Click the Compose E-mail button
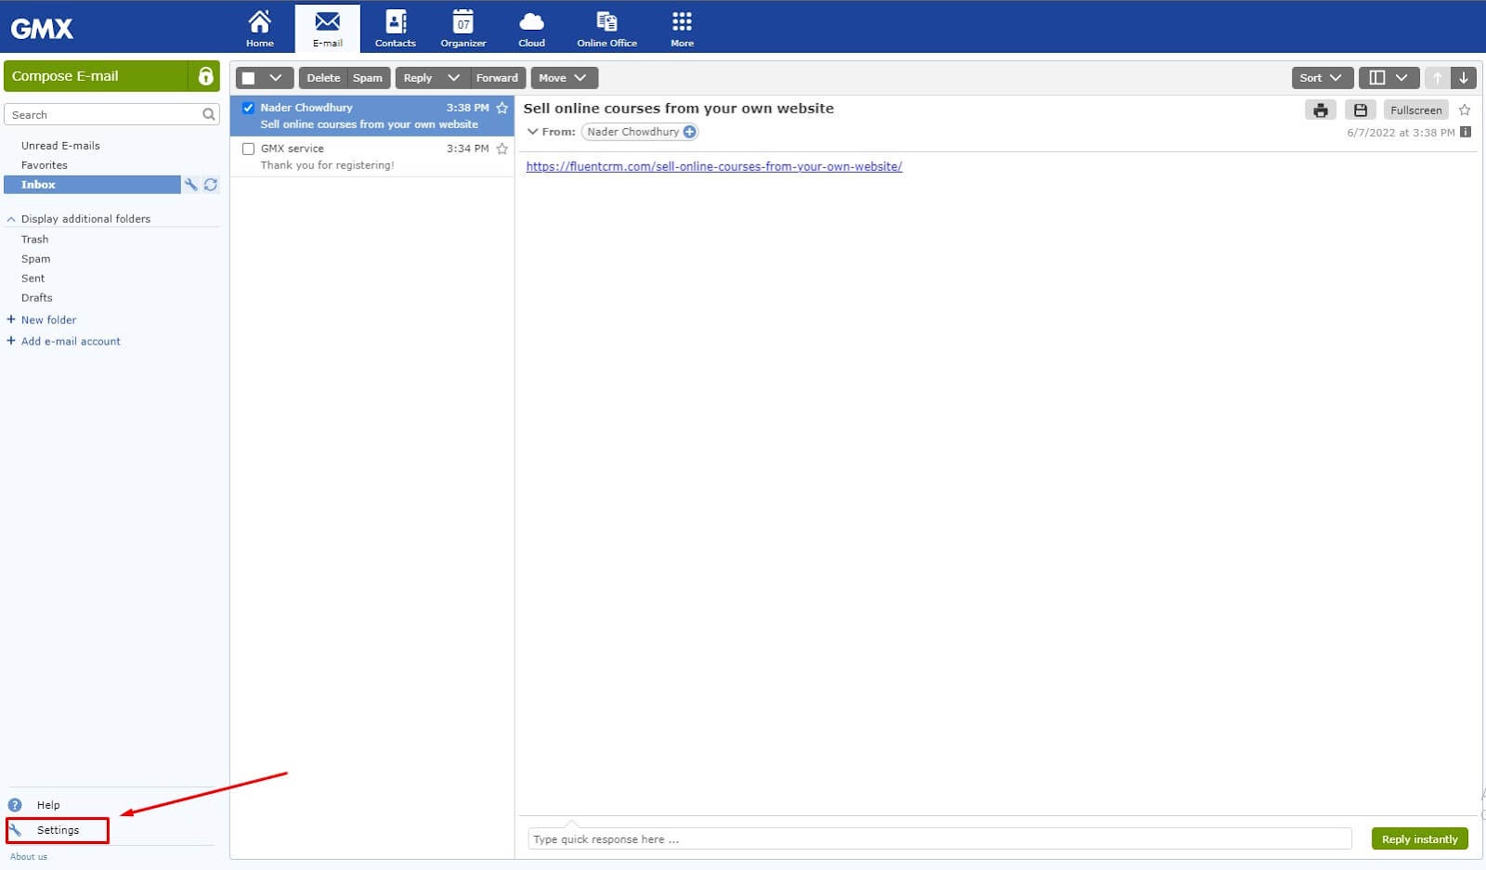Viewport: 1486px width, 870px height. click(96, 76)
